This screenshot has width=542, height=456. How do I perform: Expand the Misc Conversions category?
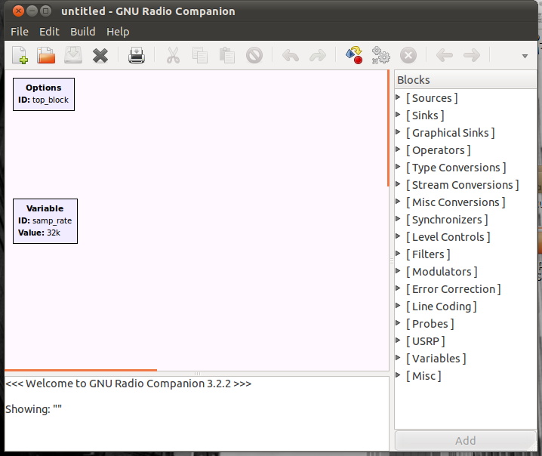398,202
